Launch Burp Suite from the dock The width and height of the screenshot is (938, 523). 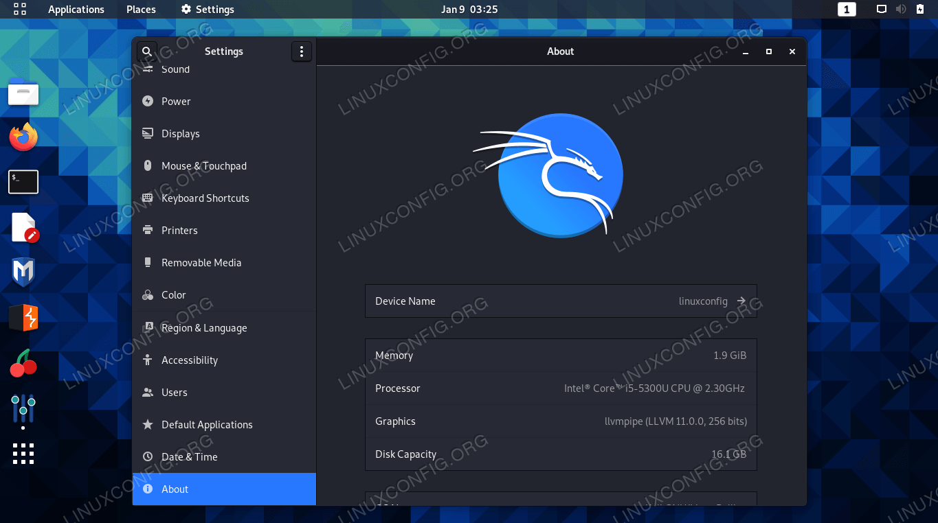click(x=23, y=318)
